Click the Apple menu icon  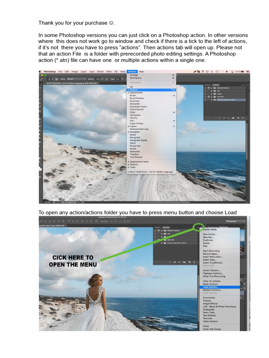(x=40, y=71)
